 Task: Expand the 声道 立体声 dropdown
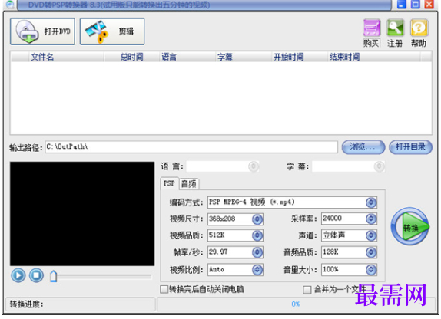click(371, 235)
